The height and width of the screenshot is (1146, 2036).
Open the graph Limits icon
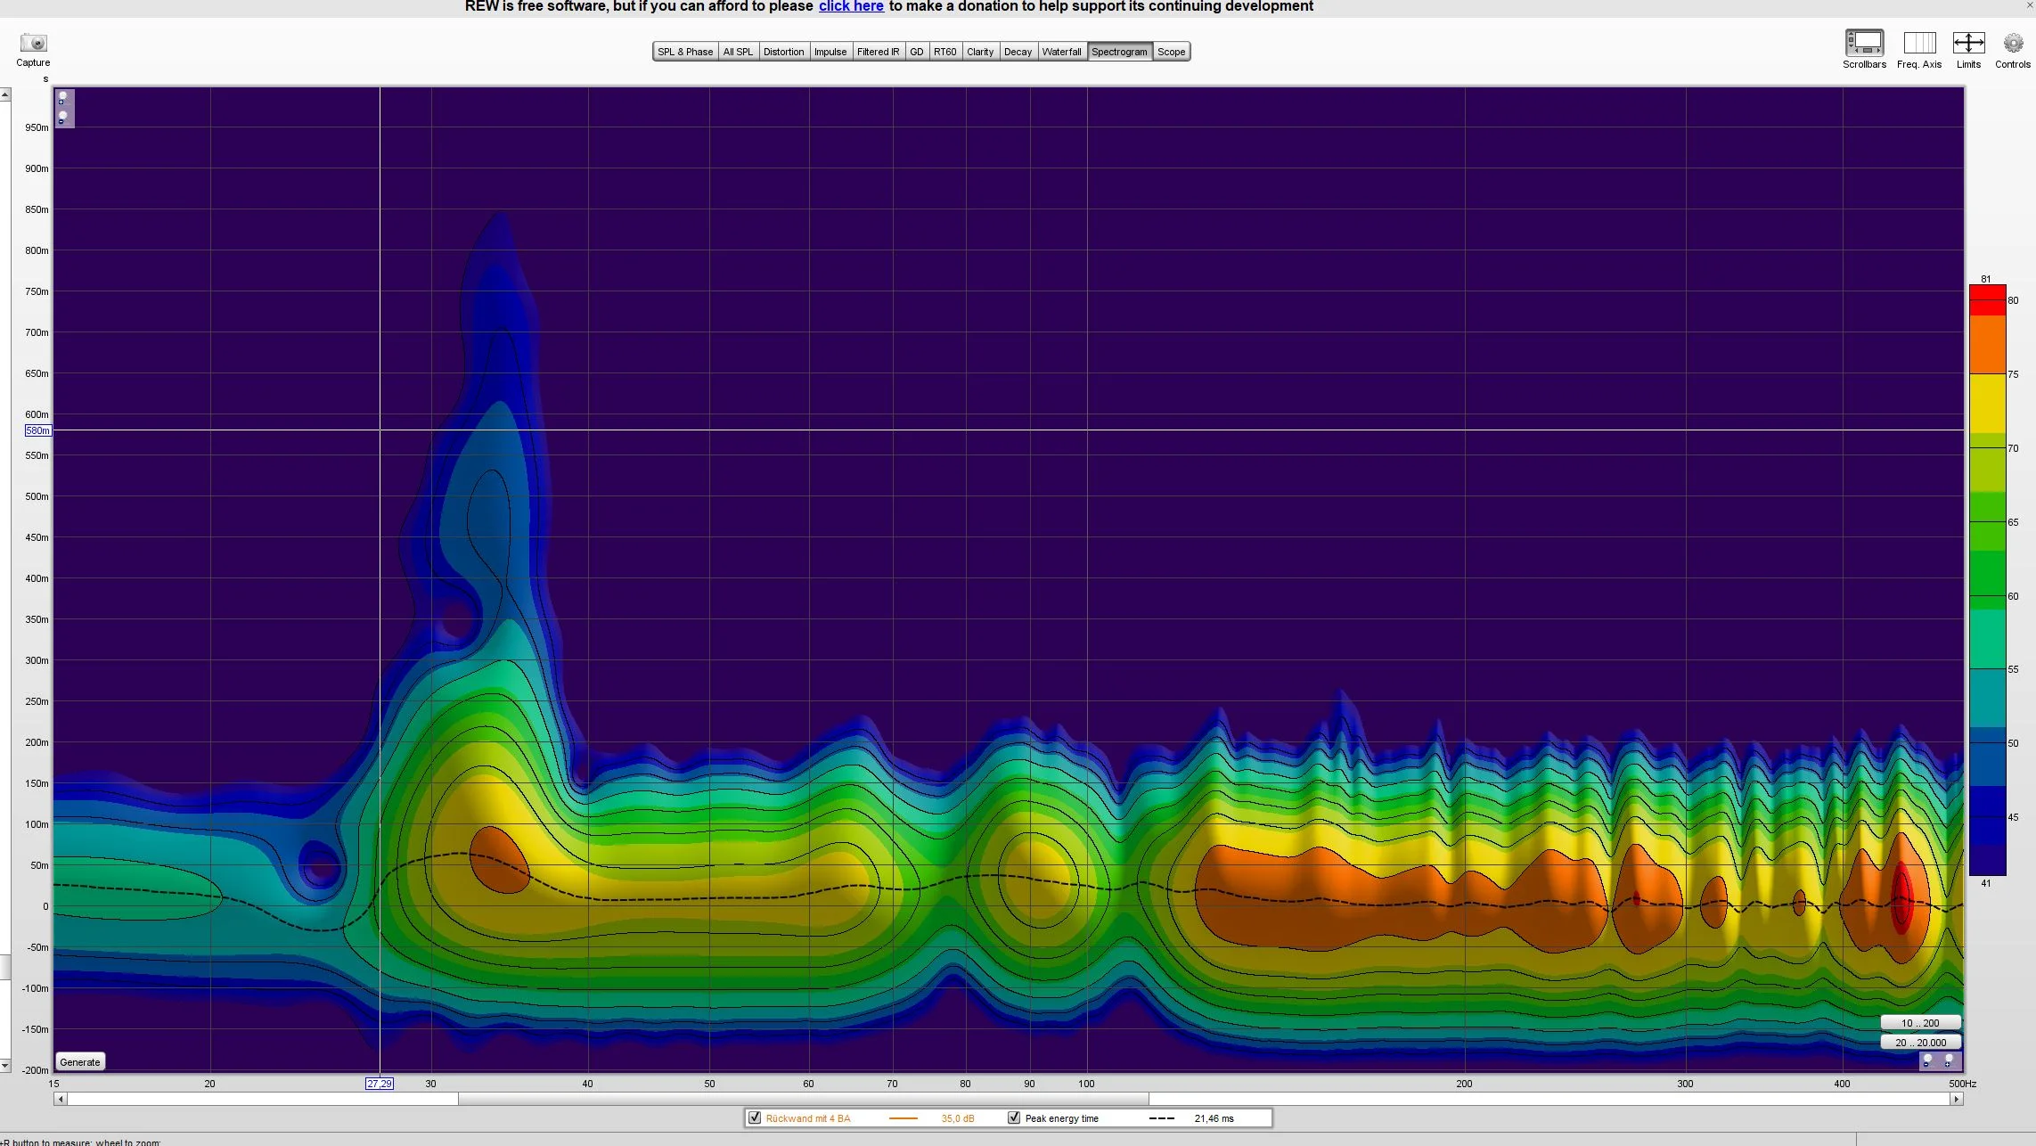point(1968,42)
